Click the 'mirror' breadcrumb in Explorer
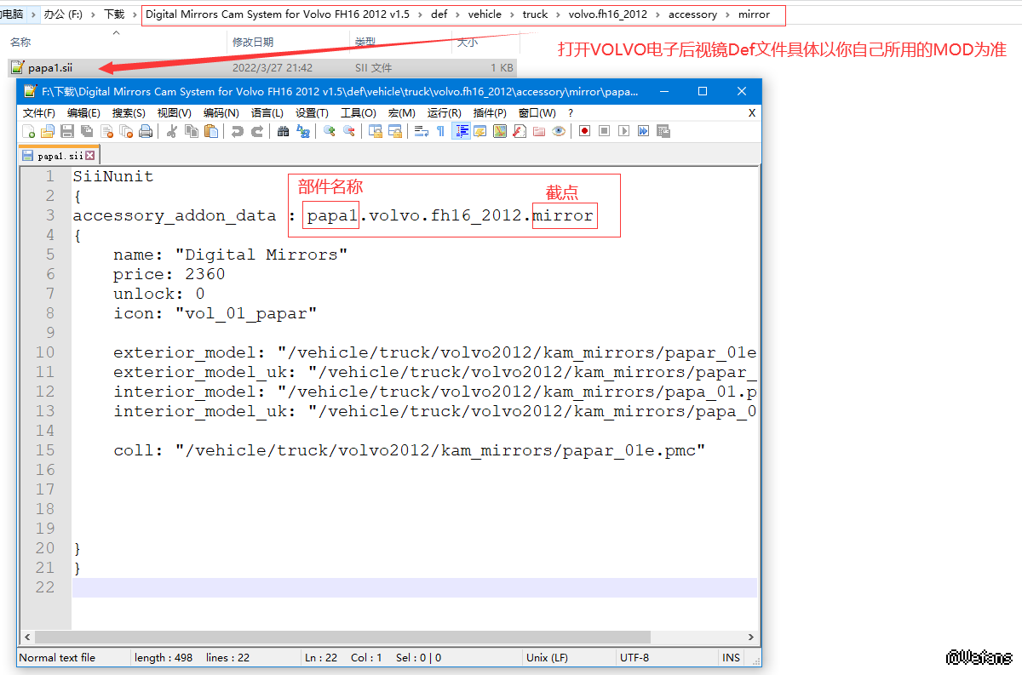1022x675 pixels. tap(754, 14)
